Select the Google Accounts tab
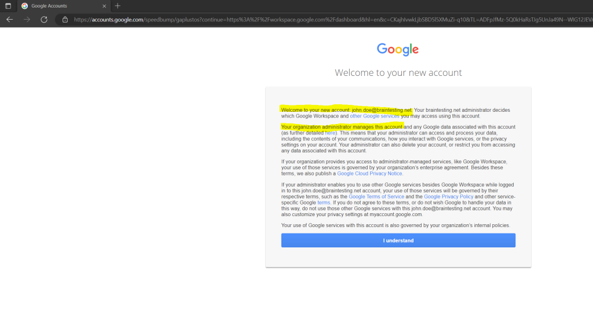This screenshot has width=593, height=332. (64, 6)
